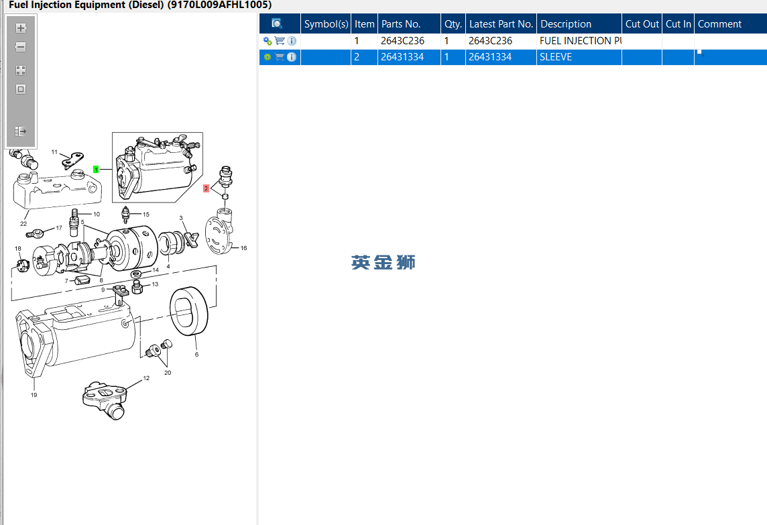Screen dimensions: 767x525
Task: Open info for SLEEVE part 26431334
Action: click(x=292, y=57)
